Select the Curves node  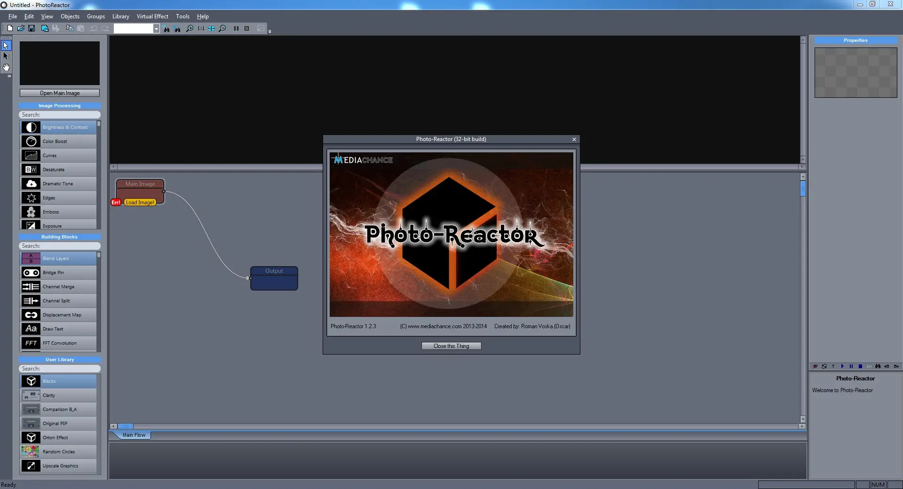[59, 156]
